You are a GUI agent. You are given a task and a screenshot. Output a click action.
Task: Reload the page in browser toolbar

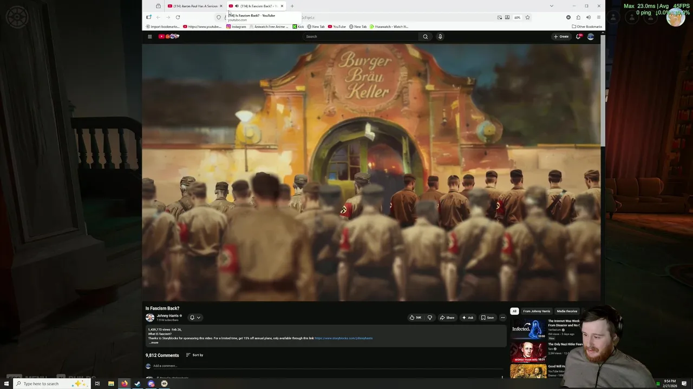pyautogui.click(x=178, y=17)
